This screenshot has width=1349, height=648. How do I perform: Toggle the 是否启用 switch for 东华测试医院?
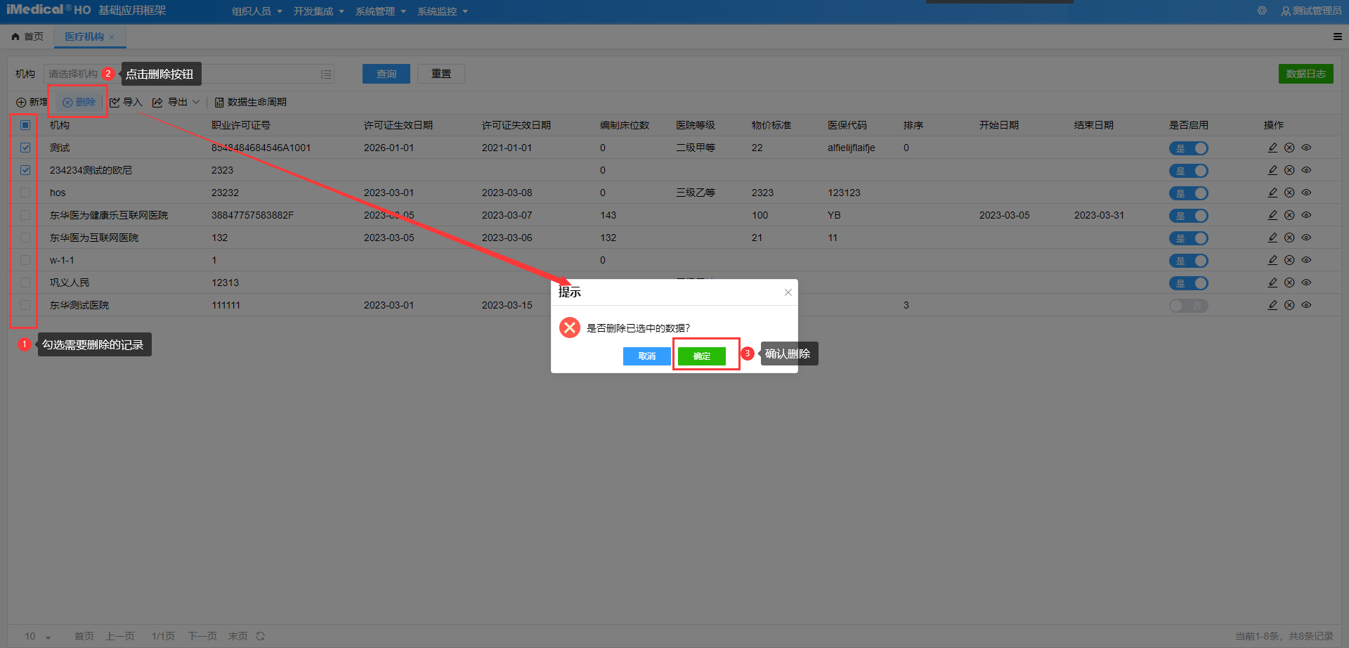point(1188,306)
